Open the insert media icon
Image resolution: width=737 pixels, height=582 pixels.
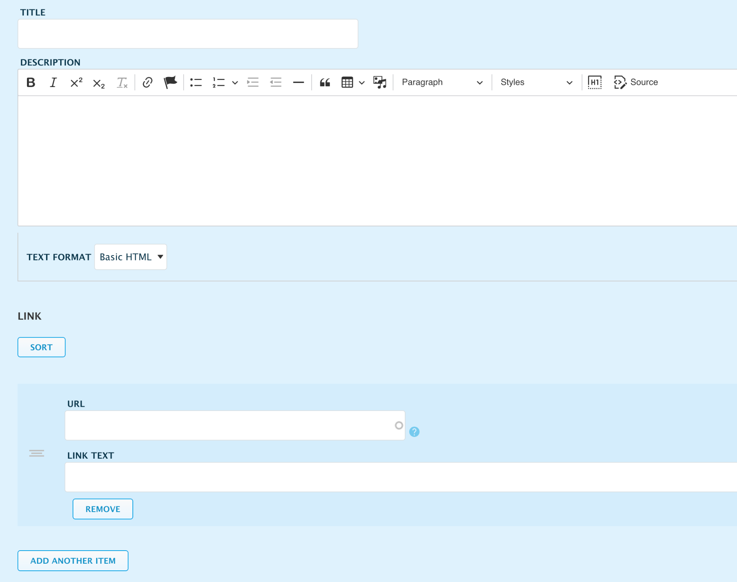click(x=380, y=82)
